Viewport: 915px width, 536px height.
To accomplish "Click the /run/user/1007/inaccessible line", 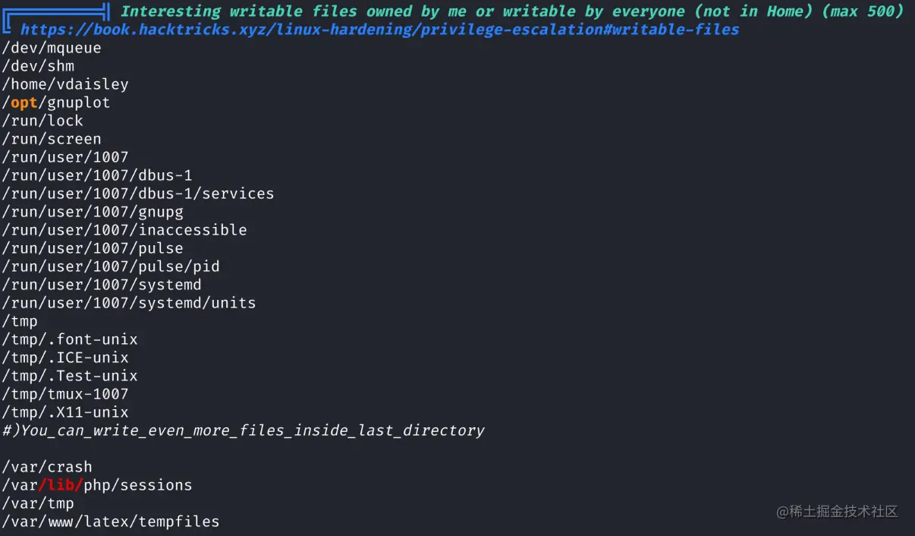I will [124, 230].
